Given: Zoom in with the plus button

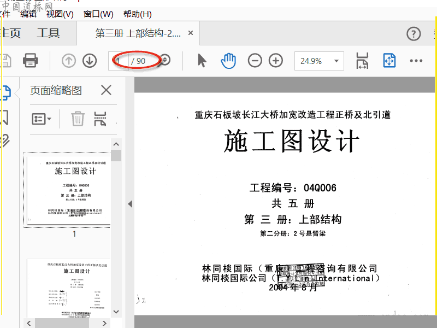Looking at the screenshot, I should (276, 61).
